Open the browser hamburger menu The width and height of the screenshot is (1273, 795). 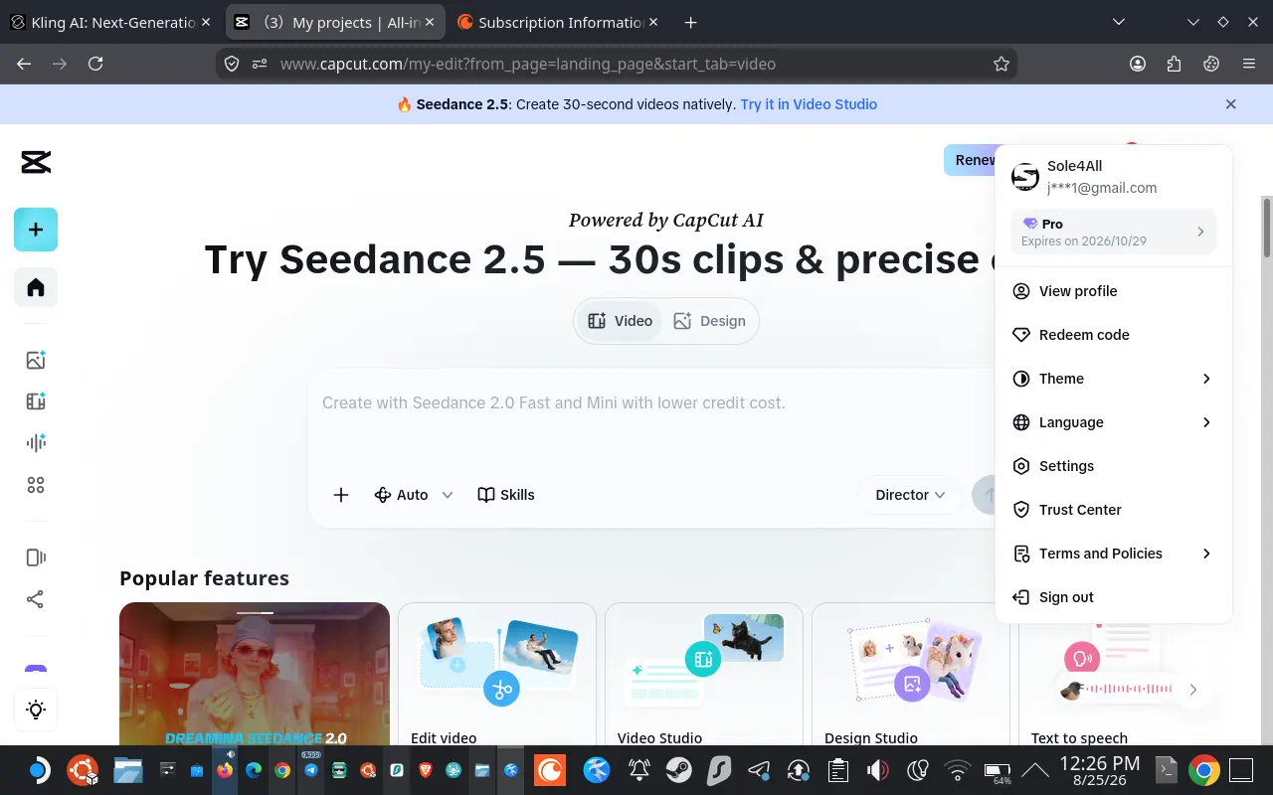pos(1249,64)
